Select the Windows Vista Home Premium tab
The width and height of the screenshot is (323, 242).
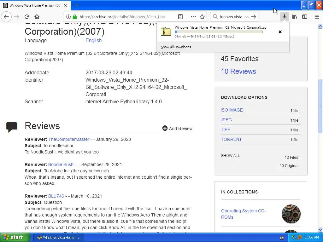pyautogui.click(x=35, y=5)
